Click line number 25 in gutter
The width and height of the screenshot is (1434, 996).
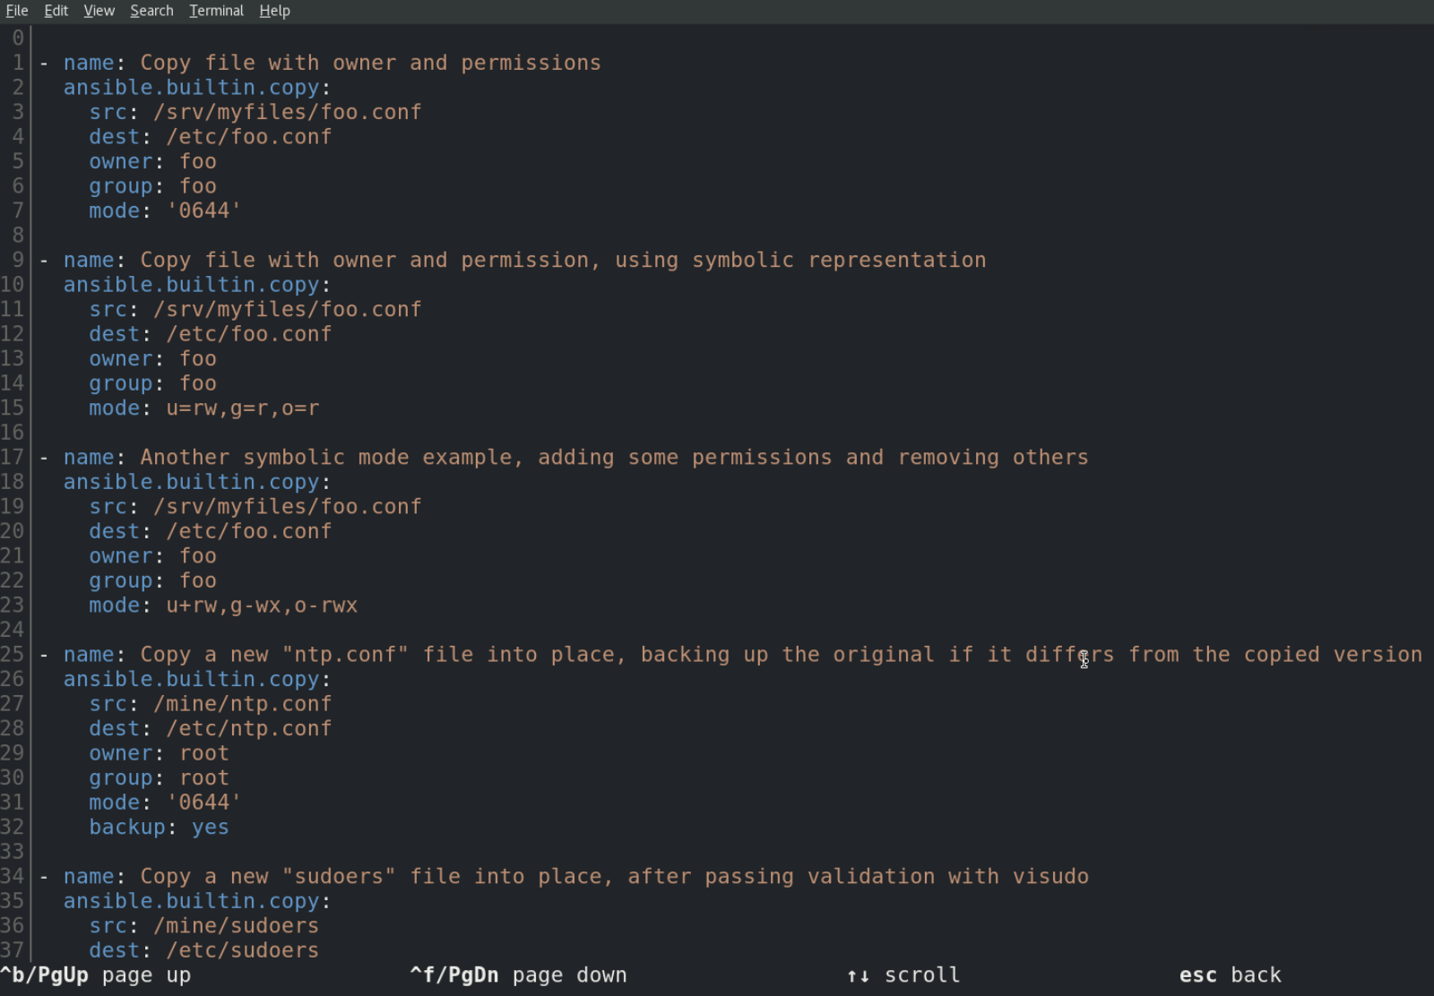coord(13,654)
